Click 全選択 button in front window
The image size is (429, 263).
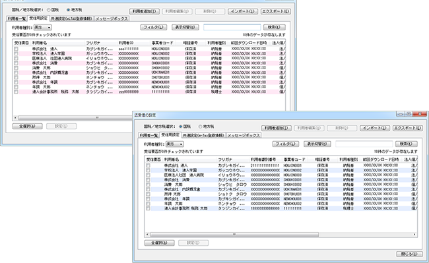[x=159, y=243]
